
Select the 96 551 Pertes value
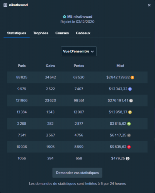click(79, 100)
